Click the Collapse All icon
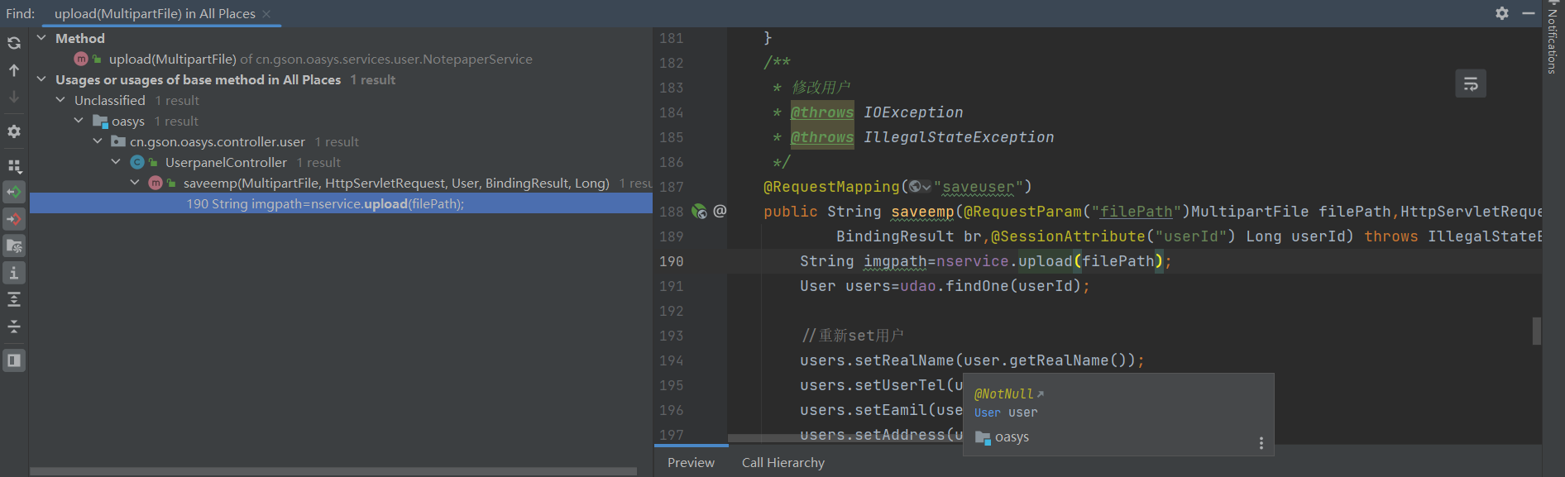Image resolution: width=1565 pixels, height=477 pixels. coord(14,327)
